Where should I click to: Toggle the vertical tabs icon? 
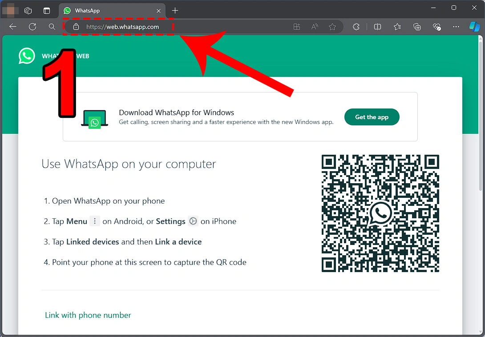click(x=47, y=11)
